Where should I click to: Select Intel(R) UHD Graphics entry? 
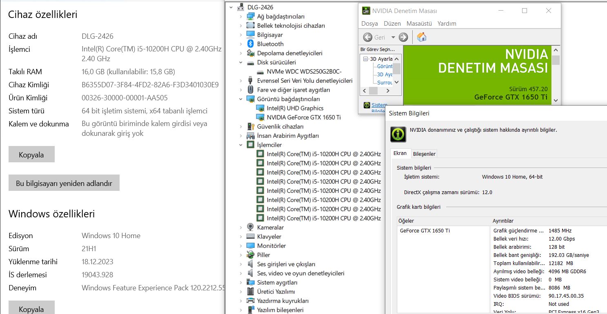(295, 108)
